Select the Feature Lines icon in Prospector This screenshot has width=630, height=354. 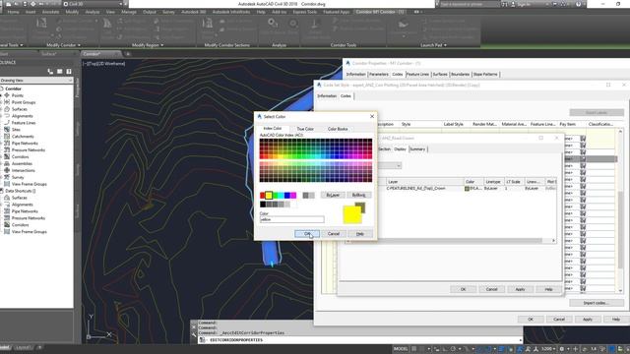(7, 123)
